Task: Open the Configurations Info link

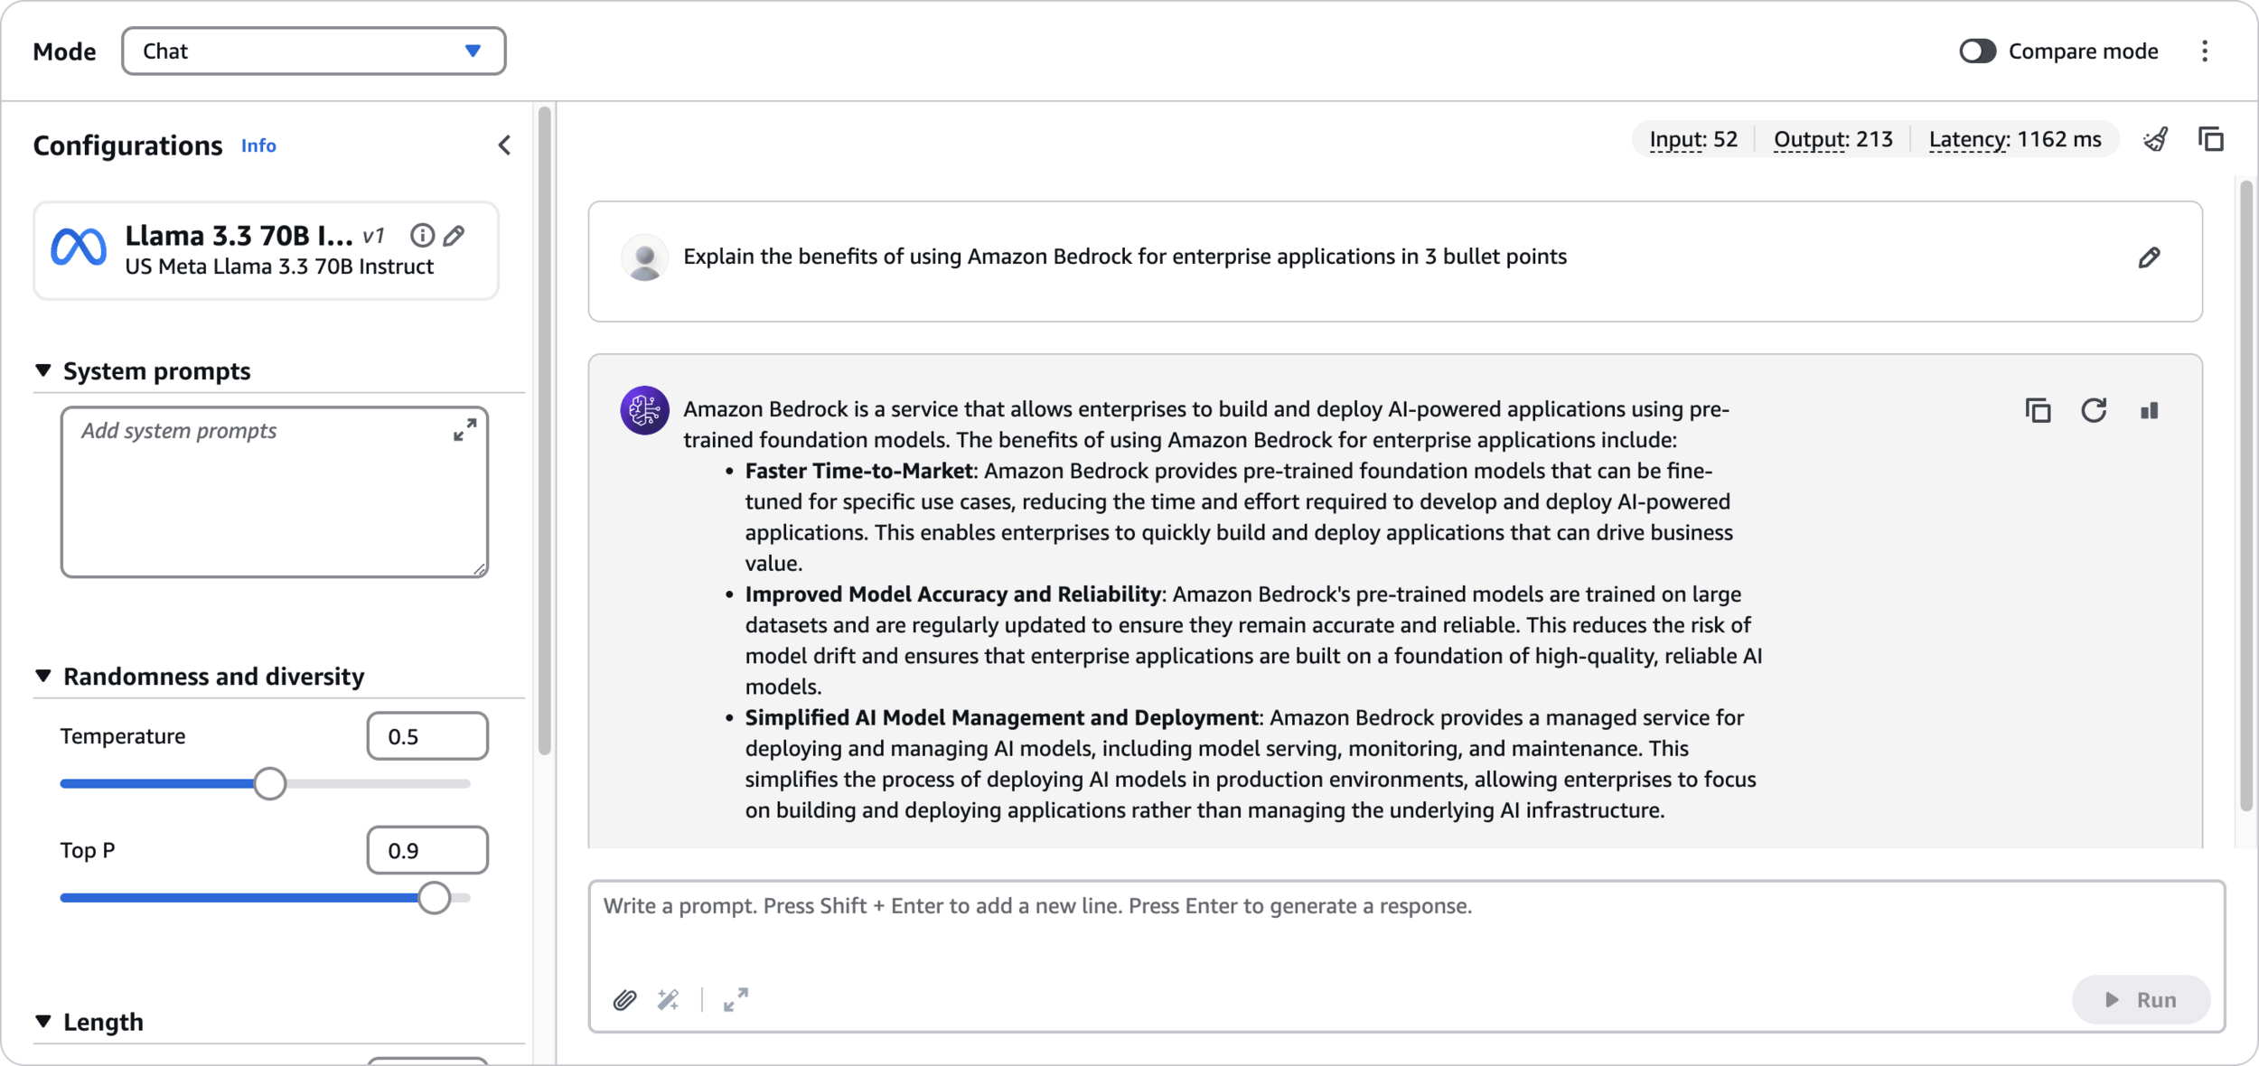Action: click(258, 145)
